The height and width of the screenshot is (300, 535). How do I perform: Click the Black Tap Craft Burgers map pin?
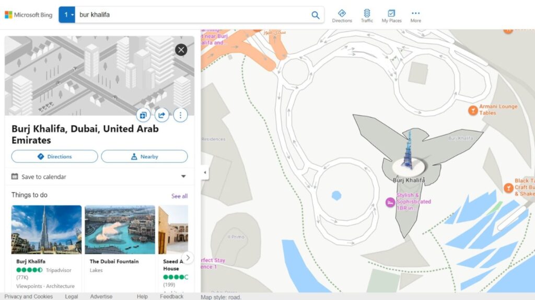(x=508, y=187)
